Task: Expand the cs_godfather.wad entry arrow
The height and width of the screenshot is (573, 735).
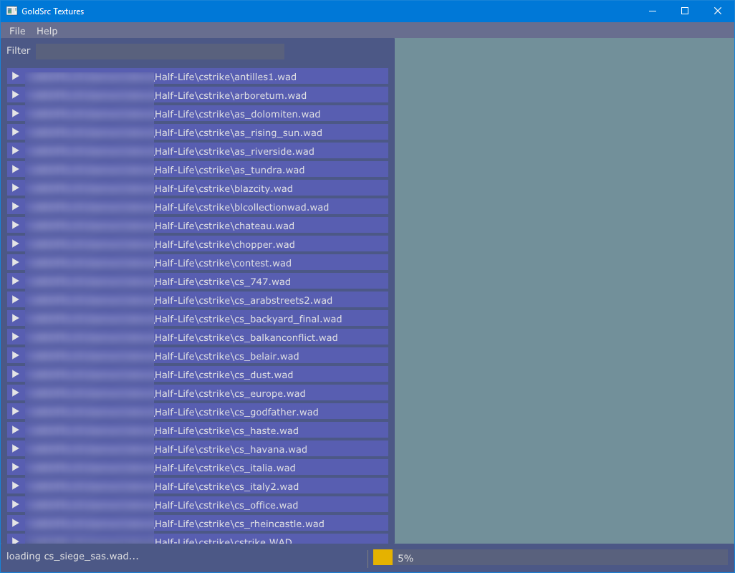Action: click(x=16, y=411)
